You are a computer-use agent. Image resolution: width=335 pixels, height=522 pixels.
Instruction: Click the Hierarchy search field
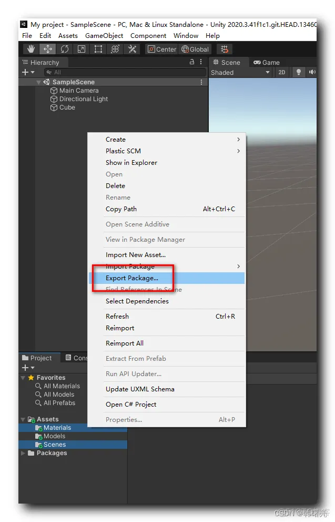click(x=125, y=72)
